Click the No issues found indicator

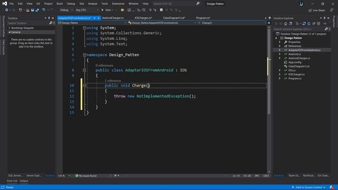[86, 176]
